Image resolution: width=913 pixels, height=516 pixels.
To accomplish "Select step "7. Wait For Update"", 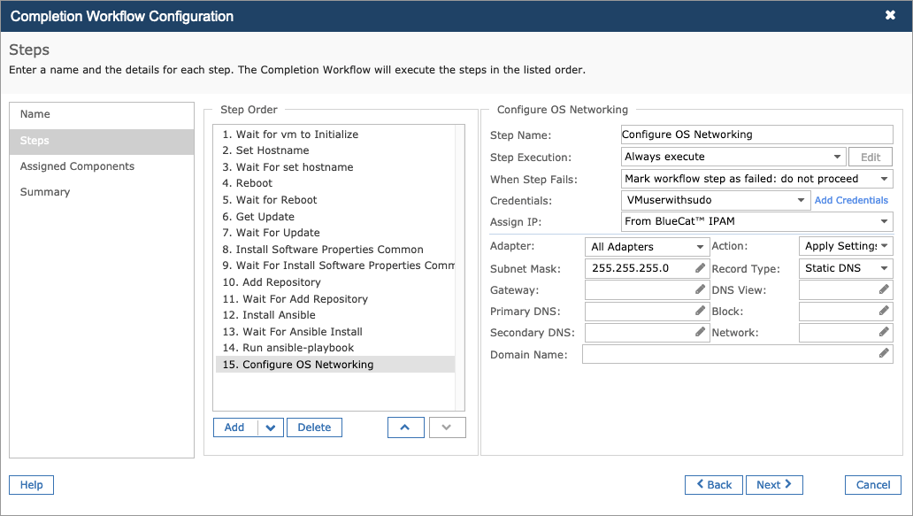I will pos(335,233).
